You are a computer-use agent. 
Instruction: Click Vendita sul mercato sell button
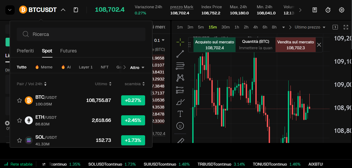tap(296, 45)
